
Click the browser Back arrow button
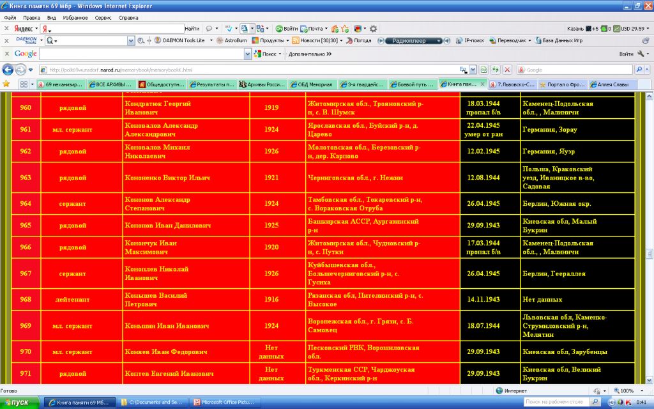8,69
